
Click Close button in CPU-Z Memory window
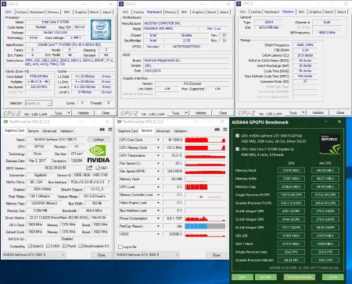340,112
